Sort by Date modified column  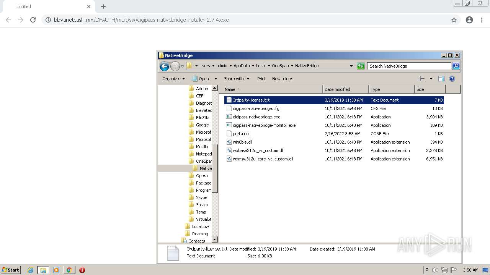click(346, 89)
